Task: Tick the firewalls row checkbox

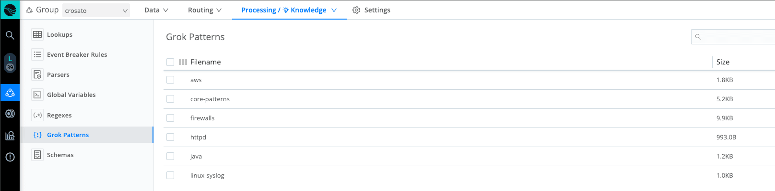Action: [170, 118]
